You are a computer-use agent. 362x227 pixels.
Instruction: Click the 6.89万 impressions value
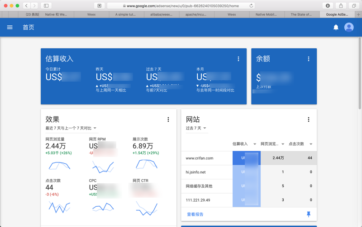pyautogui.click(x=143, y=146)
